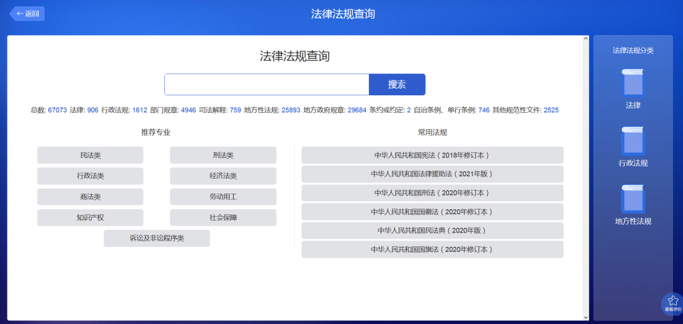
Task: Click the 自治条例、单行条例 count 746
Action: [484, 110]
